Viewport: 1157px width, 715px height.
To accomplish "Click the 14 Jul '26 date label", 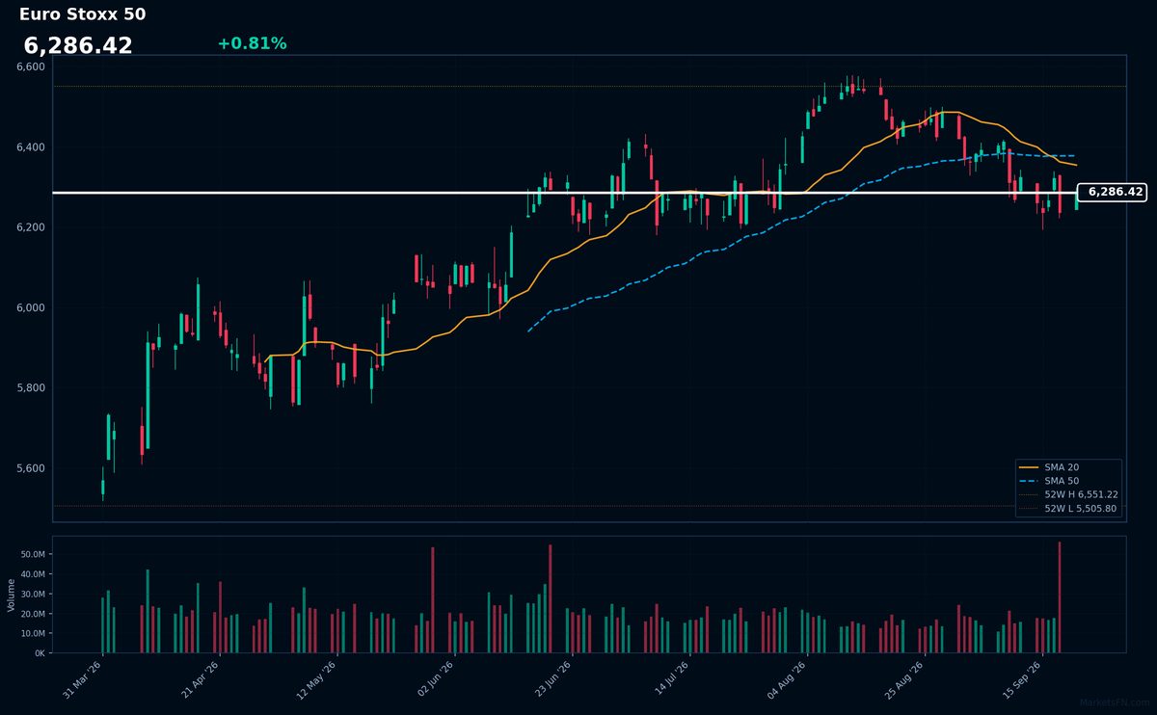I will (x=670, y=679).
